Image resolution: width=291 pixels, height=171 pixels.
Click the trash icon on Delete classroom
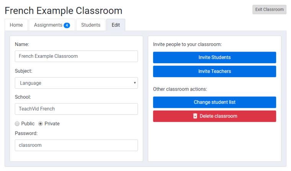[195, 116]
